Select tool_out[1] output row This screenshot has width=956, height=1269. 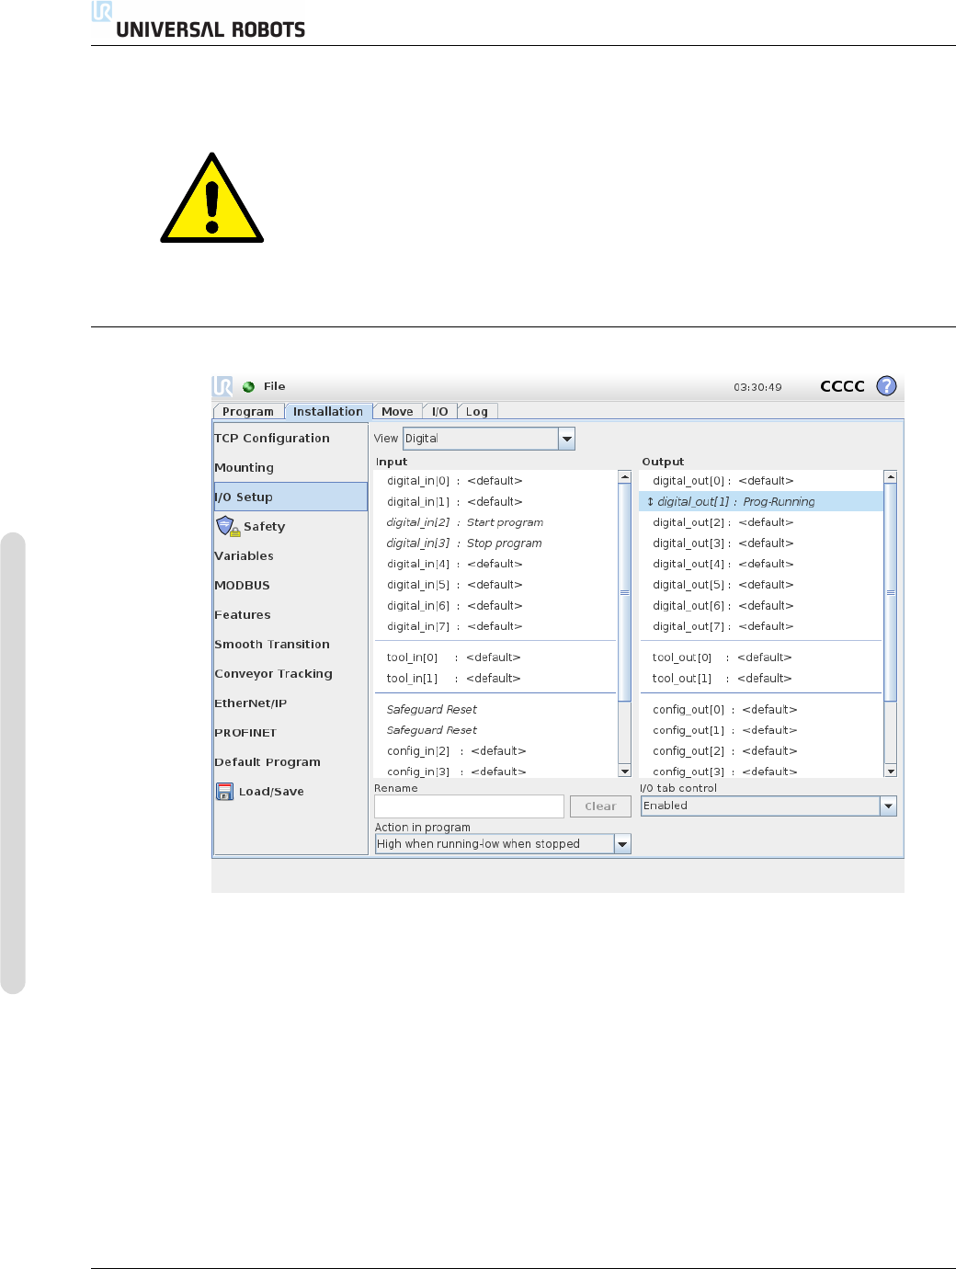tap(761, 679)
